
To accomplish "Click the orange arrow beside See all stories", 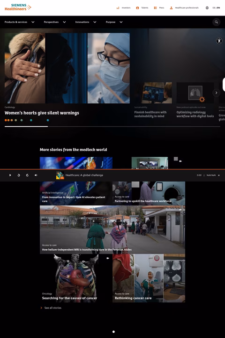I will [x=41, y=308].
